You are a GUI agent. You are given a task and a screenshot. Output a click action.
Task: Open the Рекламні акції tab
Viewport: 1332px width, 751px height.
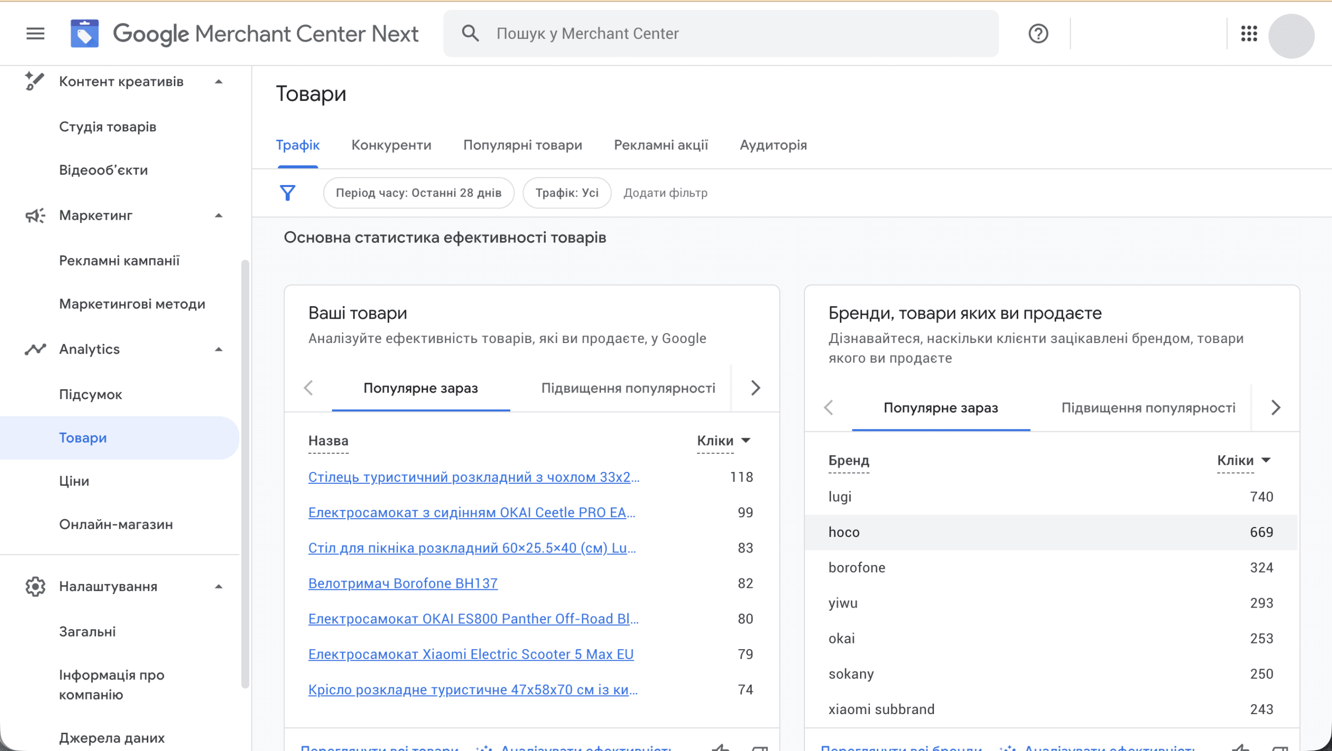click(x=661, y=145)
